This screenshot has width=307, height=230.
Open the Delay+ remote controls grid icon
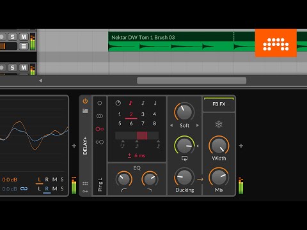click(85, 183)
